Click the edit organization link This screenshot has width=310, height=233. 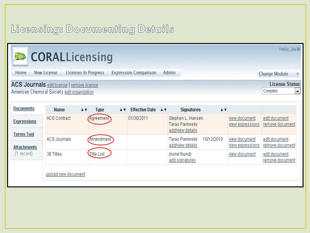click(79, 92)
